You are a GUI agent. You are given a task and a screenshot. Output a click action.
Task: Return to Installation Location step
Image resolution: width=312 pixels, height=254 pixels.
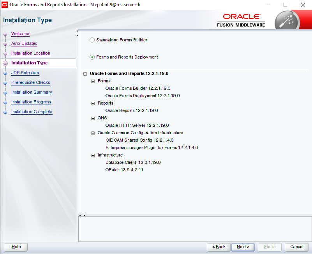coord(31,53)
